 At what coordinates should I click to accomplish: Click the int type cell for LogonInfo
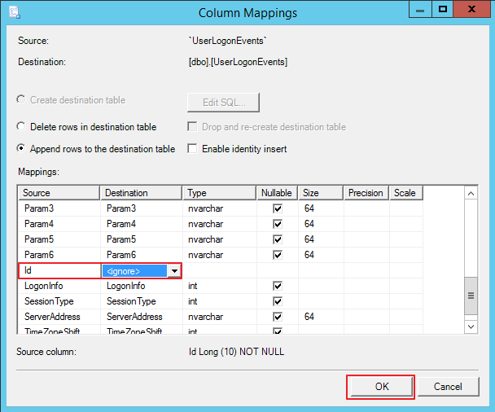coord(220,286)
